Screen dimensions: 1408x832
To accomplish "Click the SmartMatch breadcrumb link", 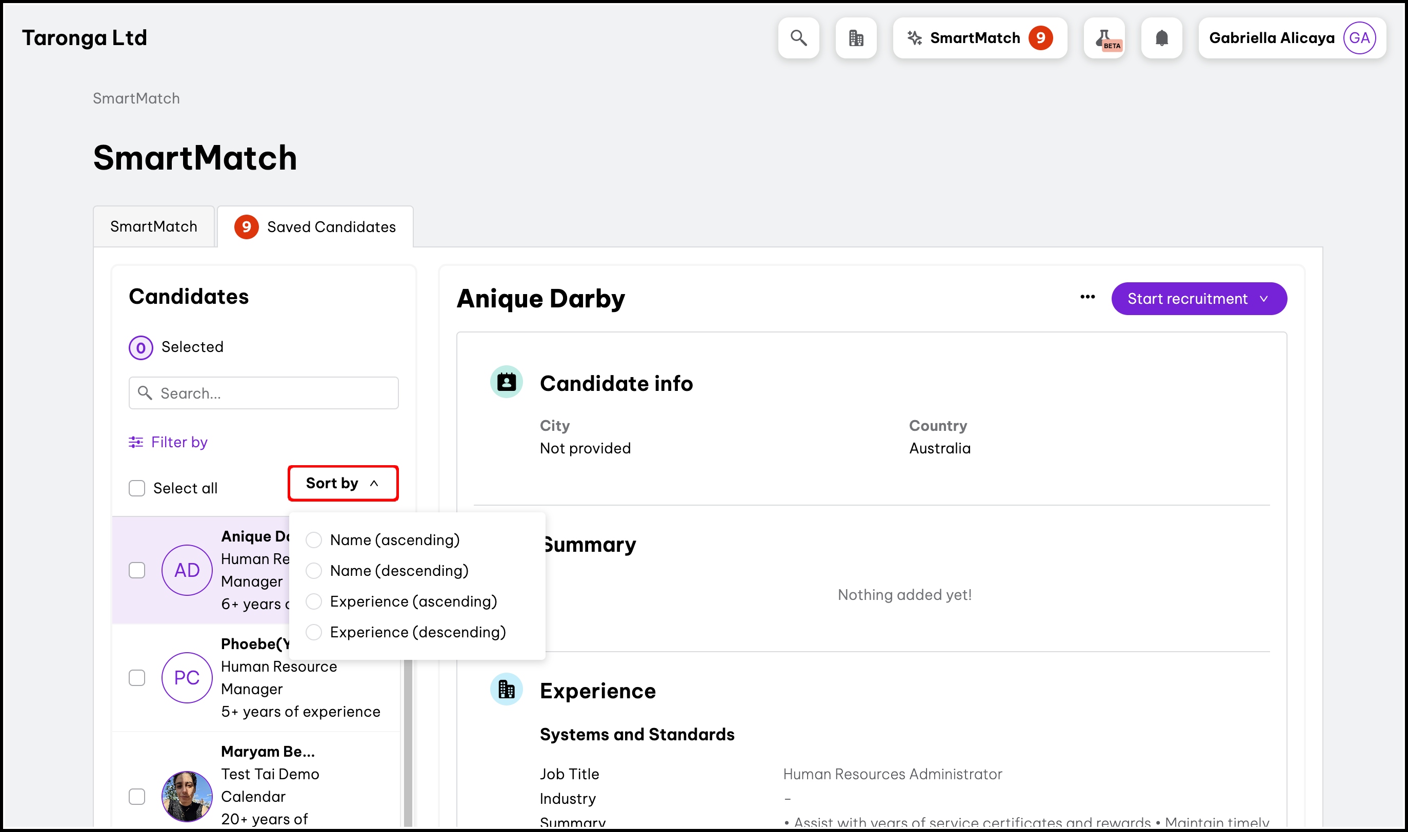I will coord(136,99).
